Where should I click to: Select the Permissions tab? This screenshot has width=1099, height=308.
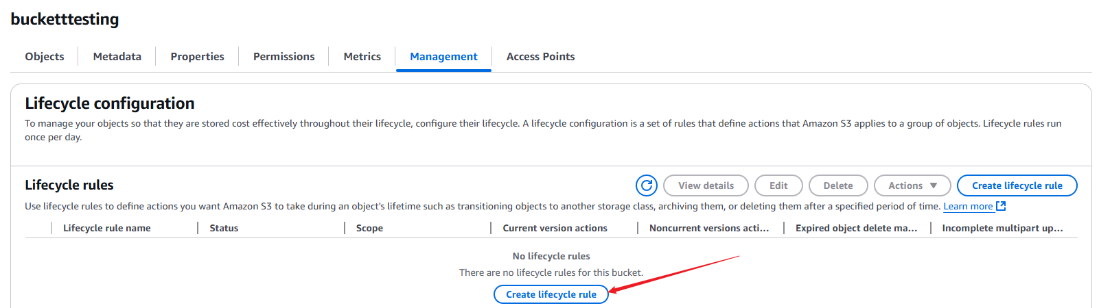(x=284, y=57)
